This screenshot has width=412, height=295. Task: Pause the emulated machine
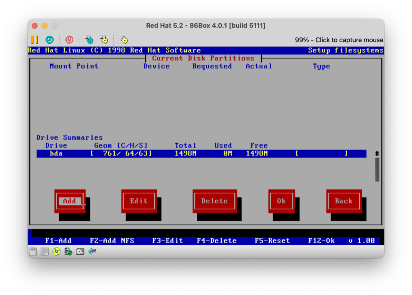[x=35, y=40]
